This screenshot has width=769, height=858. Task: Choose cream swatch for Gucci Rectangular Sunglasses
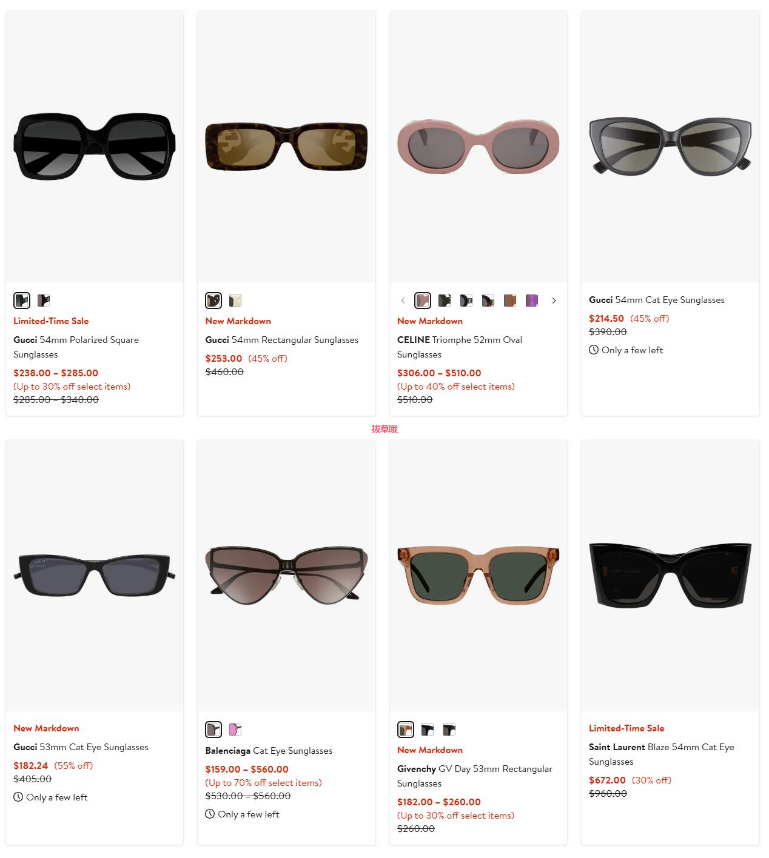[x=235, y=300]
